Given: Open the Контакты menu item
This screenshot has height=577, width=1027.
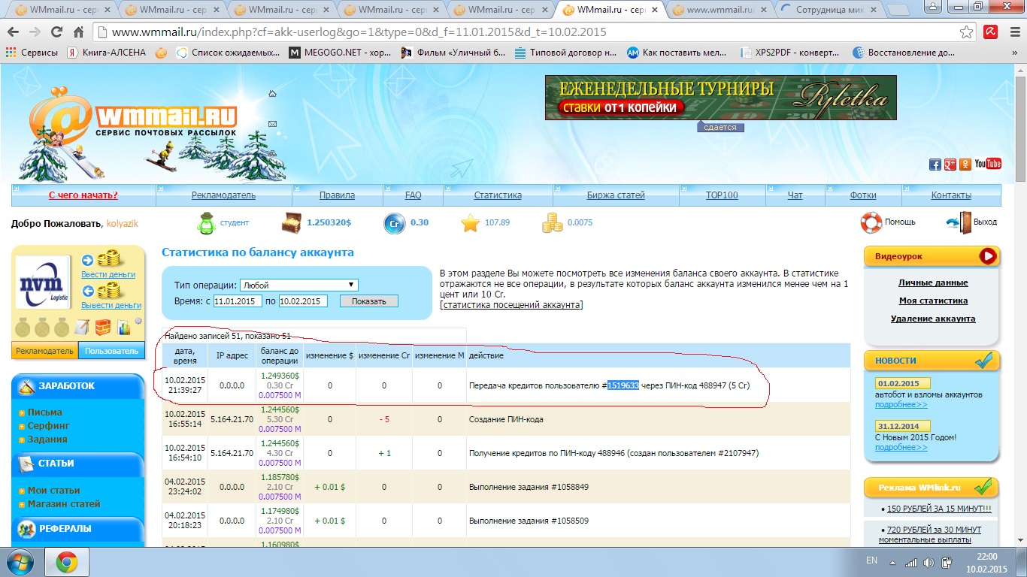Looking at the screenshot, I should 951,195.
